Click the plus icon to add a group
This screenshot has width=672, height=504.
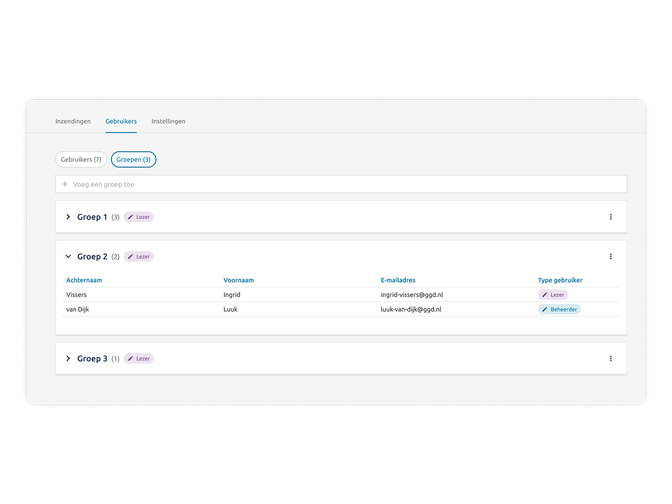(65, 184)
